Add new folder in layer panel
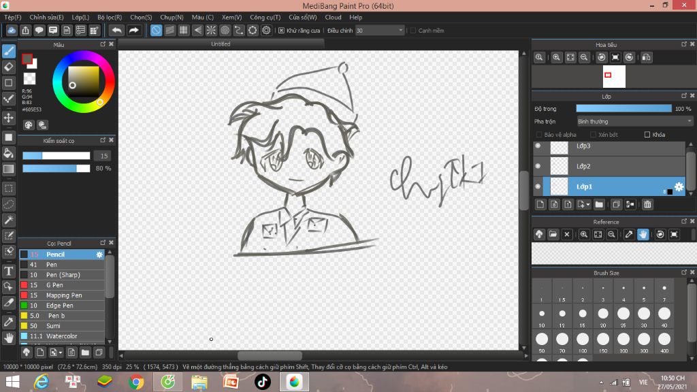The height and width of the screenshot is (392, 697). [599, 204]
